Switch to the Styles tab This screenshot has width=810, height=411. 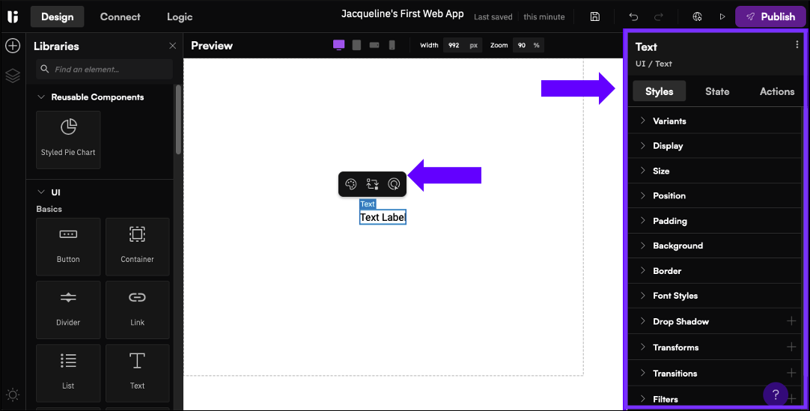[660, 91]
